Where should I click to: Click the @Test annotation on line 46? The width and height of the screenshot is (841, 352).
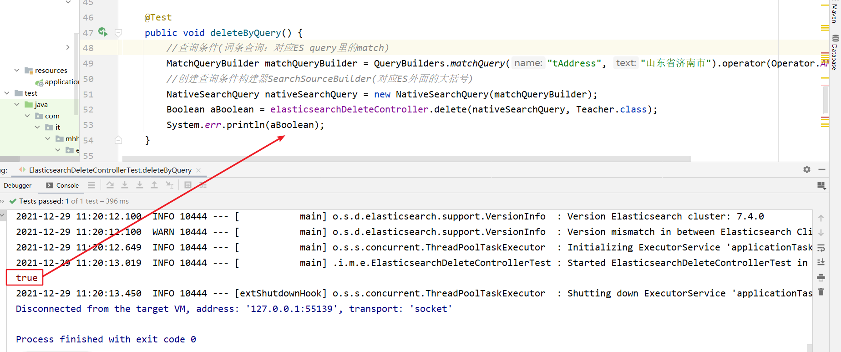(158, 17)
